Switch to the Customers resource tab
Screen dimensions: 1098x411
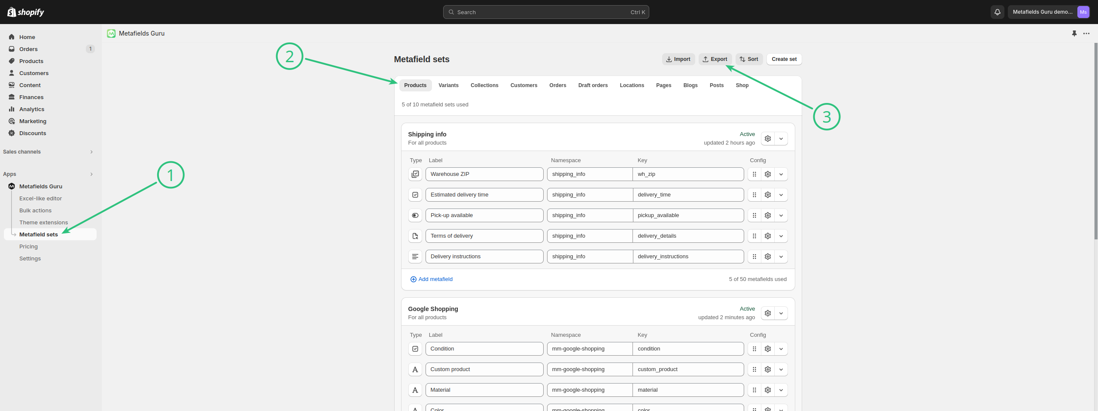[x=523, y=85]
